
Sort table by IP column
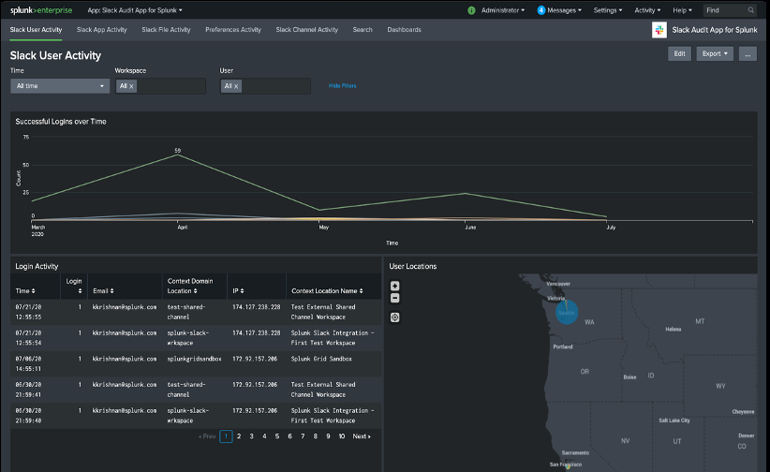[238, 290]
